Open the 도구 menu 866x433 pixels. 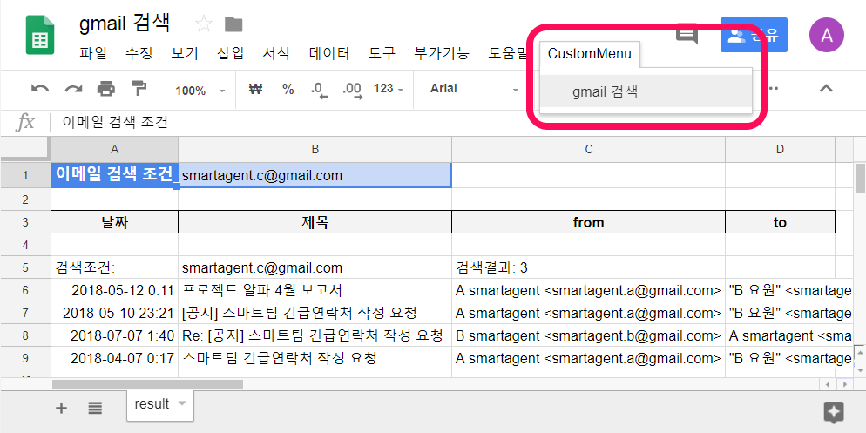tap(382, 53)
